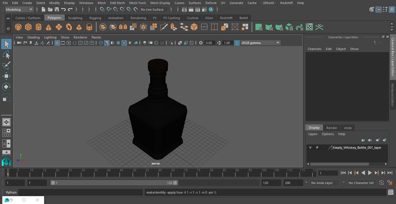Create a polygon cylinder from the shelf
396x204 pixels.
click(x=39, y=27)
